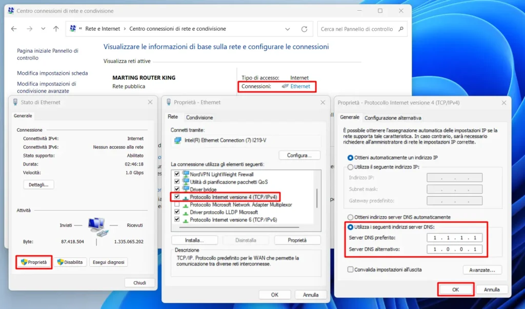The image size is (525, 309).
Task: Open 'Modifica impostazioni scheda' link
Action: pos(52,73)
